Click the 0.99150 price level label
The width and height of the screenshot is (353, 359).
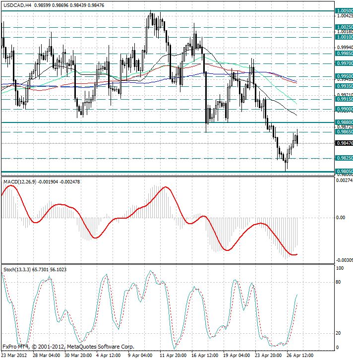pos(344,99)
